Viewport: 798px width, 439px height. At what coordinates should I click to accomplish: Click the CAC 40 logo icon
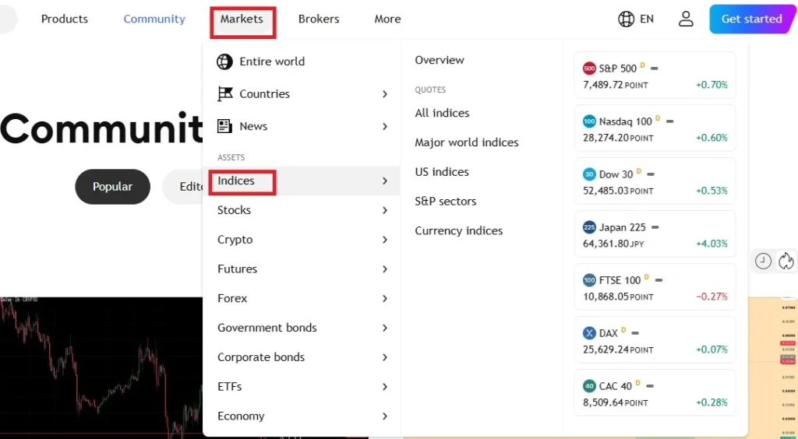pos(589,386)
